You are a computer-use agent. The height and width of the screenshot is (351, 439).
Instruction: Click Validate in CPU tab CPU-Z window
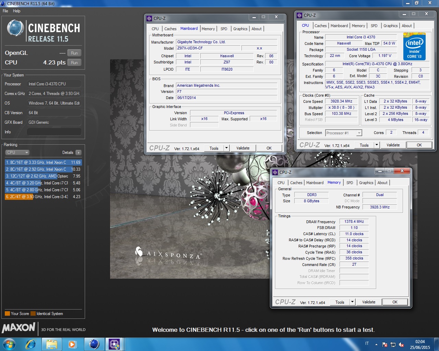pyautogui.click(x=393, y=145)
